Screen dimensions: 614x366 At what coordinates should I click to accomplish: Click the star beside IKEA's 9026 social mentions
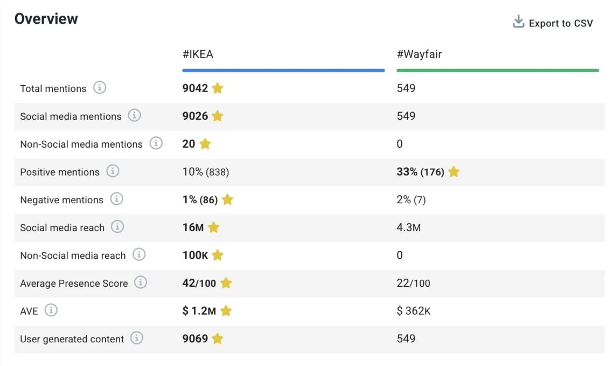[218, 115]
